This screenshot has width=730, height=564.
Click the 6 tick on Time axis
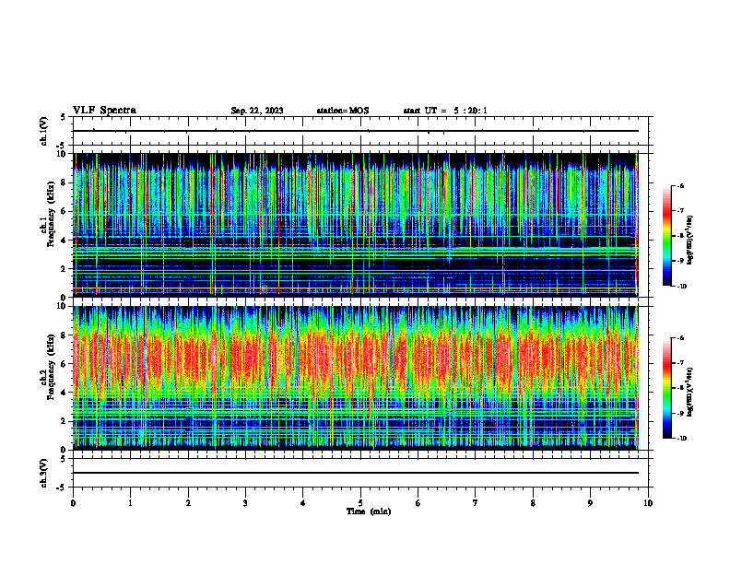pyautogui.click(x=418, y=503)
